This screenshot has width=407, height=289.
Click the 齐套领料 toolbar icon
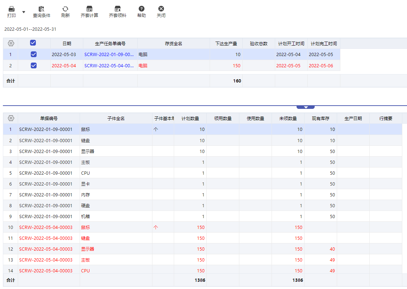point(118,12)
